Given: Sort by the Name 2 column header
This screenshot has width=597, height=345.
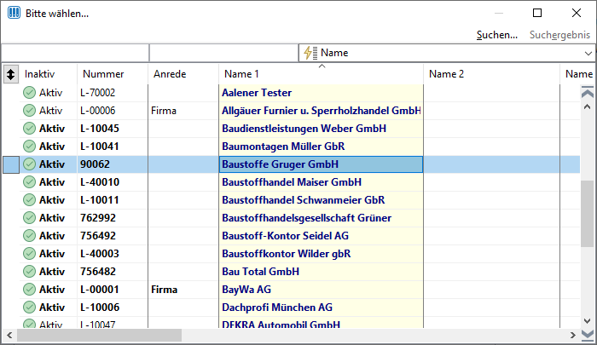Looking at the screenshot, I should [x=446, y=74].
